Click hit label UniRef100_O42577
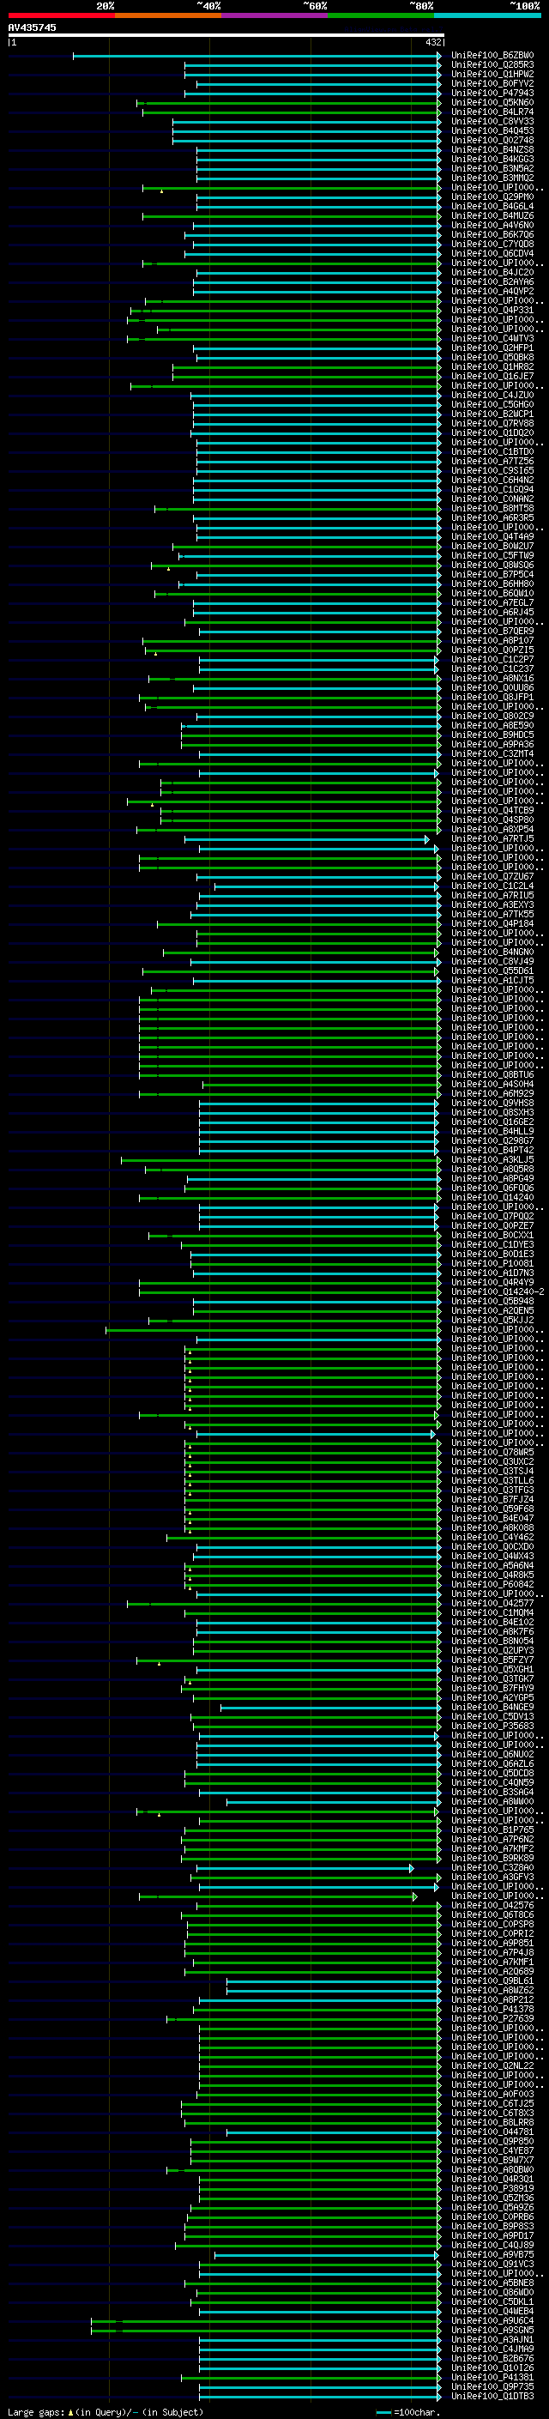Viewport: 549px width, 2419px height. 492,1604
